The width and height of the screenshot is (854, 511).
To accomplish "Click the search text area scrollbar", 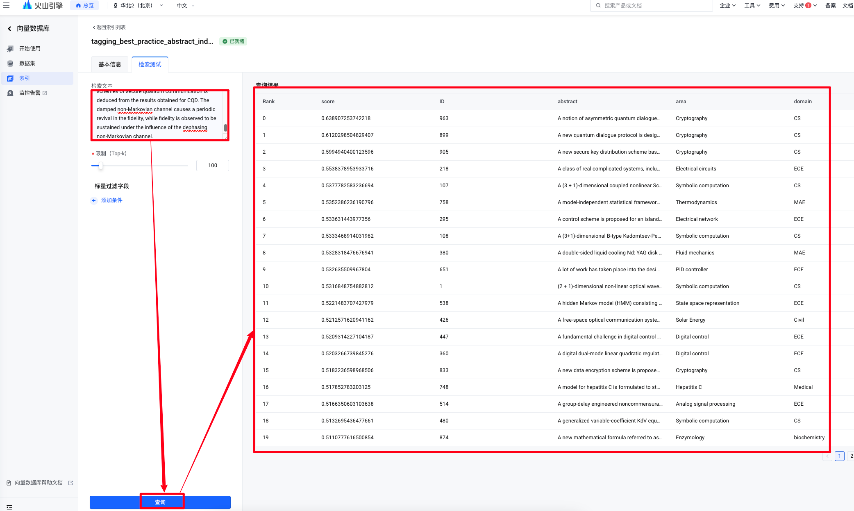I will click(225, 127).
